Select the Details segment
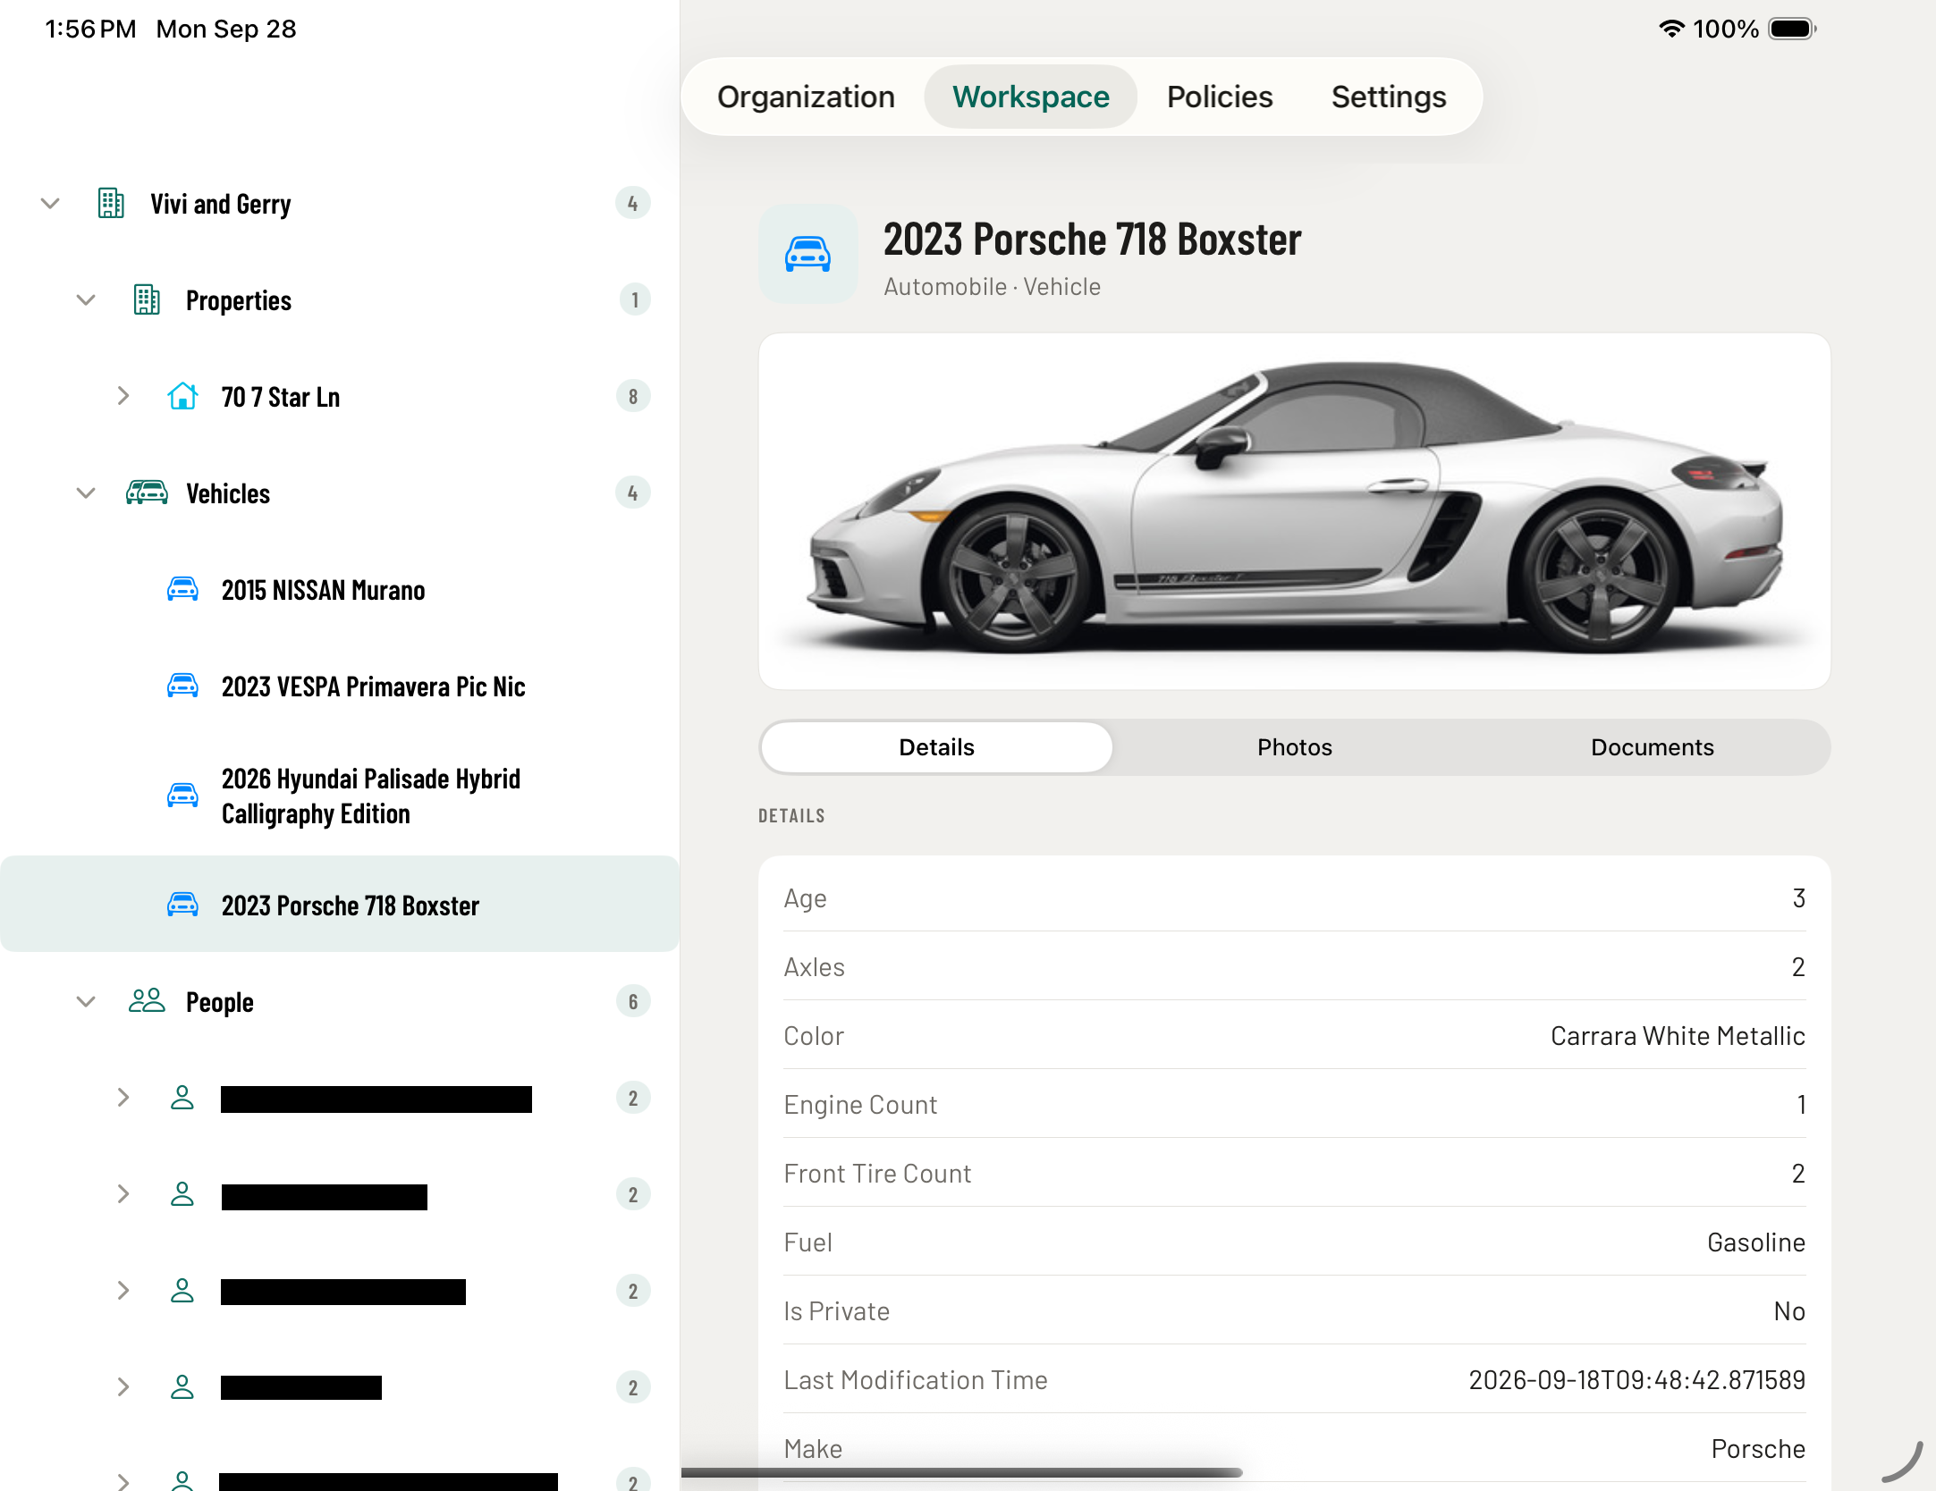 point(936,747)
